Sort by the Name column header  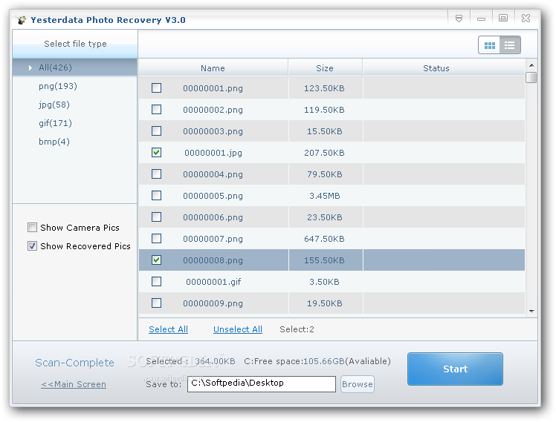213,68
